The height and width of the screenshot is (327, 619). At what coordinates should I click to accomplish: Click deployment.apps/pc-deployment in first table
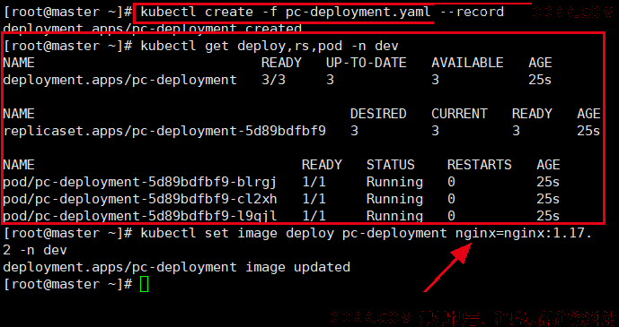coord(120,80)
